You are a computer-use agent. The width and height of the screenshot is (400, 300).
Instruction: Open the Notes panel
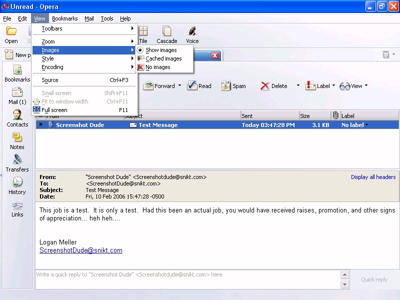tap(17, 141)
